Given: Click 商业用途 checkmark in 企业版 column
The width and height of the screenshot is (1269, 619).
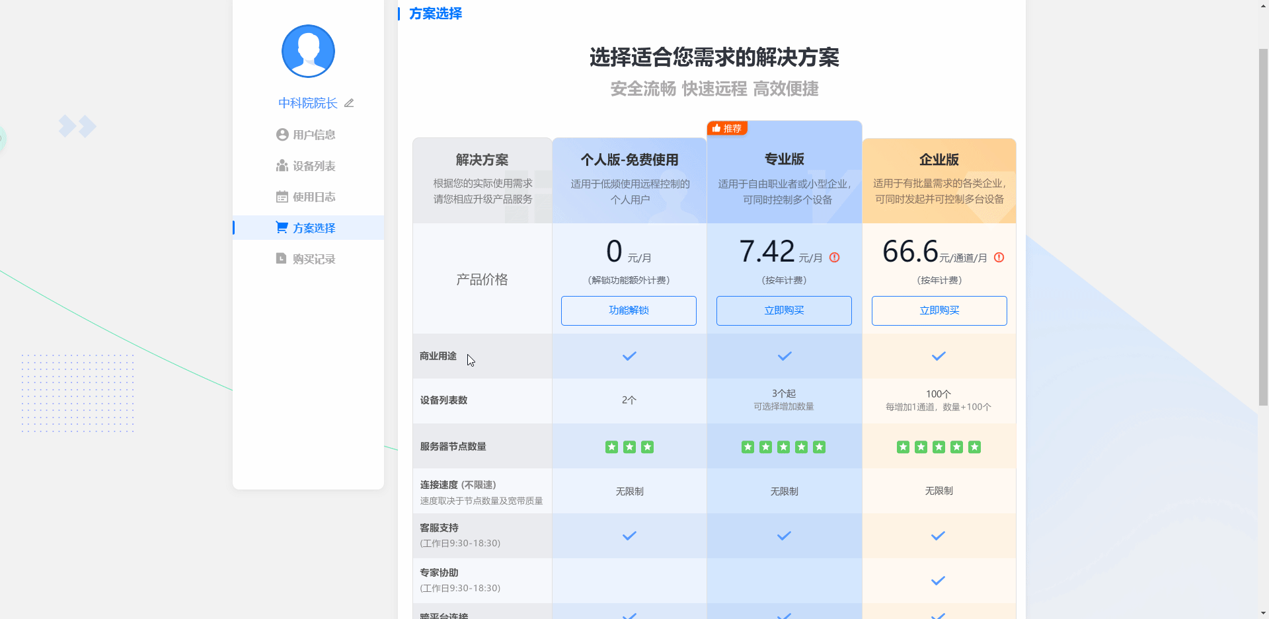Looking at the screenshot, I should (x=939, y=356).
